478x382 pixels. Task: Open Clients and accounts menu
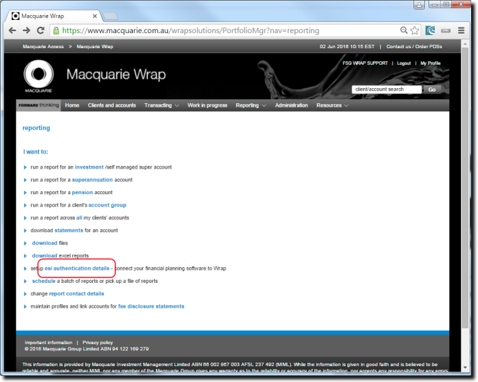tap(112, 105)
